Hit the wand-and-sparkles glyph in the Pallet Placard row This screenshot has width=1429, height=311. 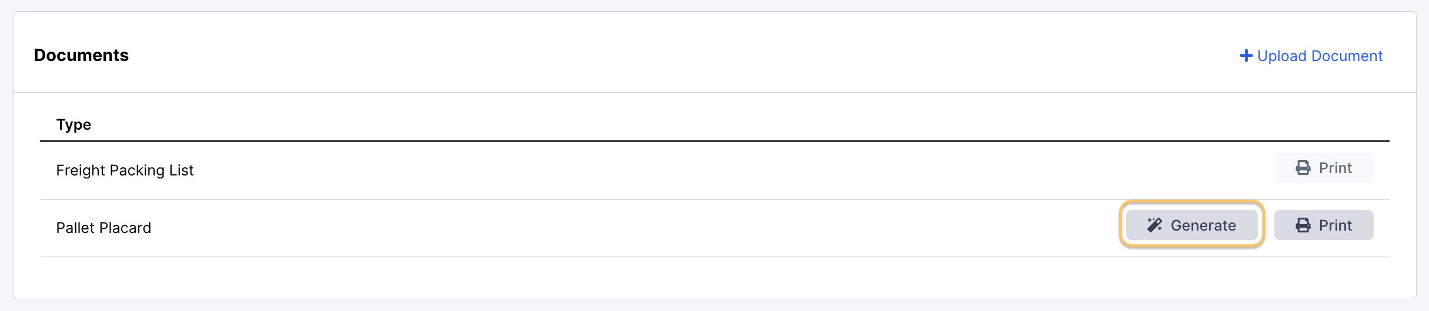(x=1154, y=225)
